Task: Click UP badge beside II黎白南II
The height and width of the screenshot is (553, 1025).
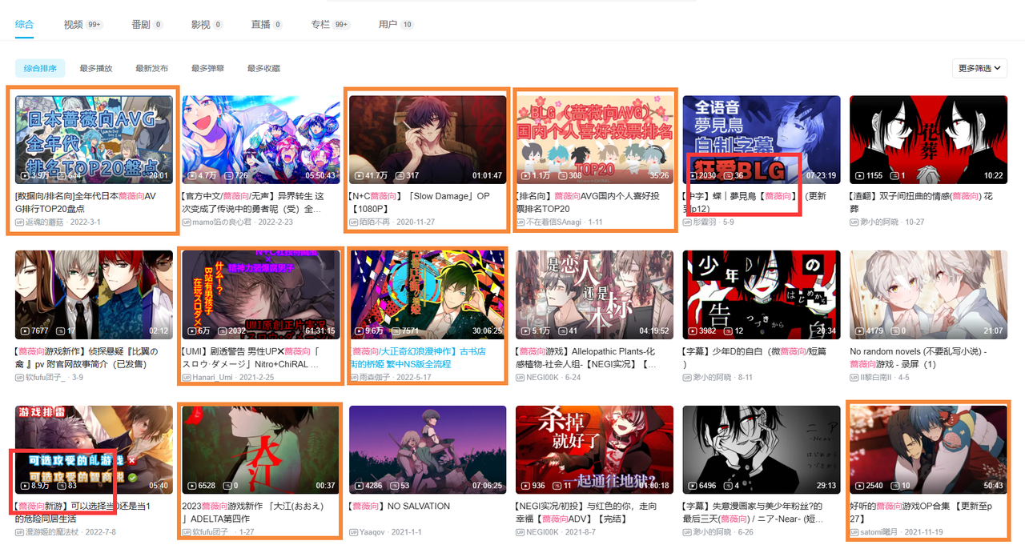Action: coord(854,377)
